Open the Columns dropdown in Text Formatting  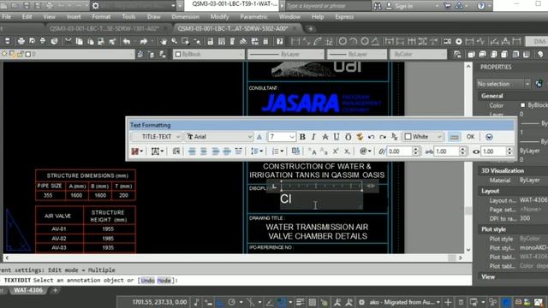tap(136, 151)
